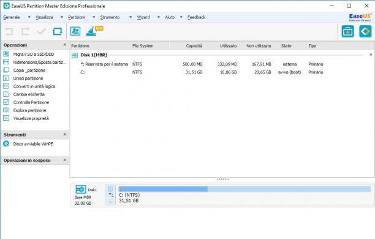Select Migra il SO a SSD/DDD
Screen dimensions: 375x239
34,55
